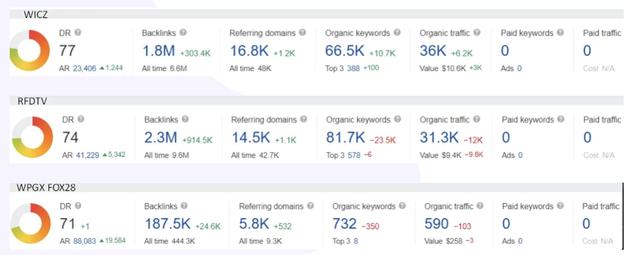This screenshot has height=255, width=624.
Task: Click the Backlinks help icon in WICZ row
Action: [x=183, y=33]
